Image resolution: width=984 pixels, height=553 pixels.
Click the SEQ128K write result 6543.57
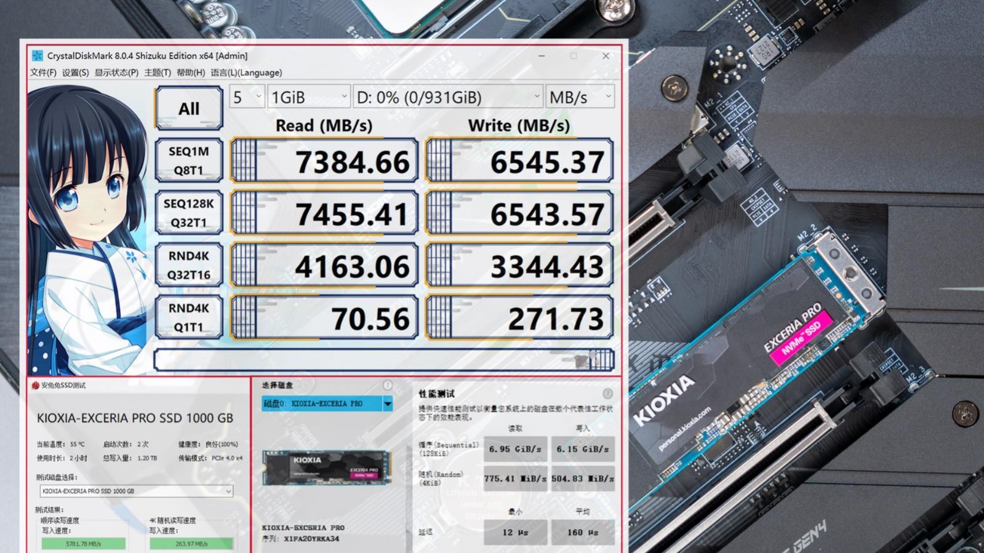(x=519, y=213)
